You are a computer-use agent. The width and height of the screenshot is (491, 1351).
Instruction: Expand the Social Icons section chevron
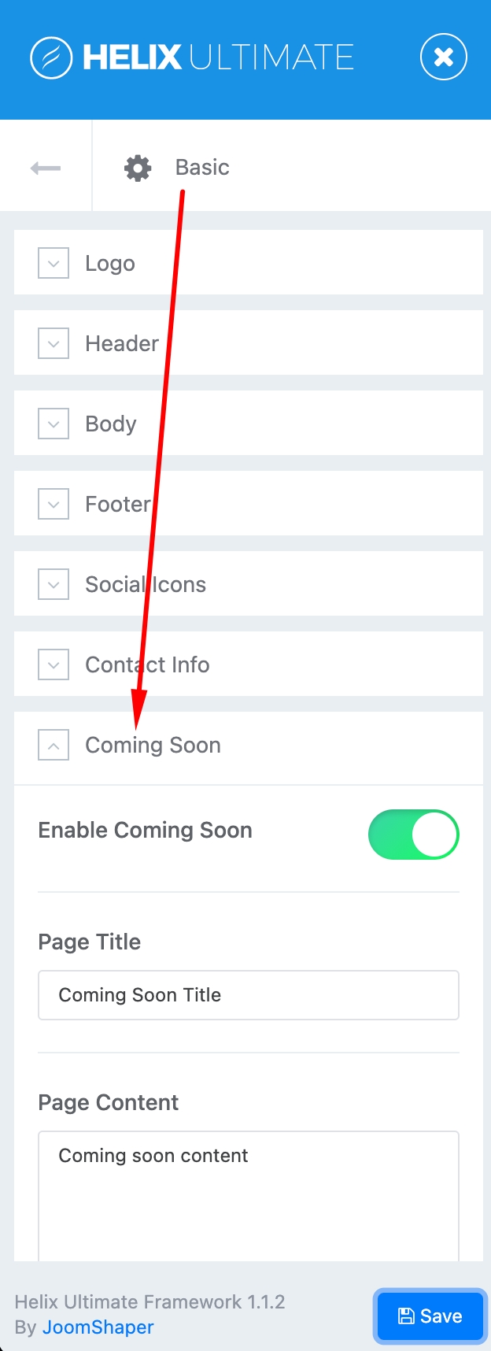coord(54,584)
